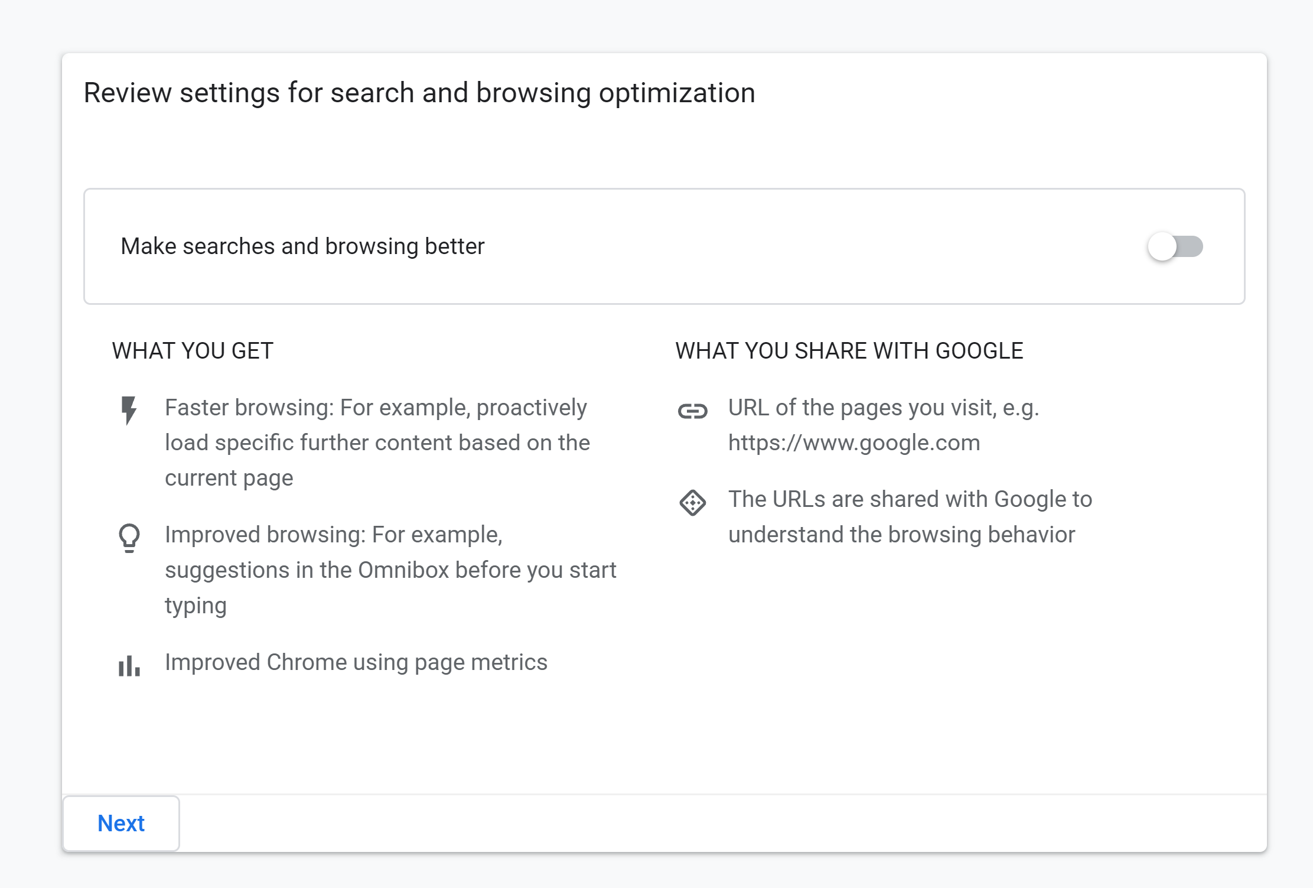This screenshot has width=1313, height=888.
Task: Click the understand the browsing behavior text line
Action: tap(901, 535)
